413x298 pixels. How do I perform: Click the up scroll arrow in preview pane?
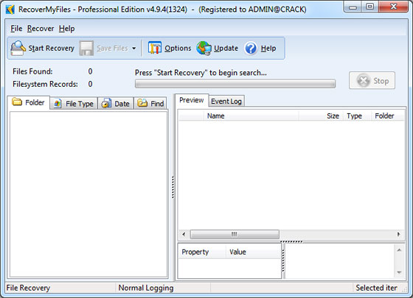pos(399,250)
